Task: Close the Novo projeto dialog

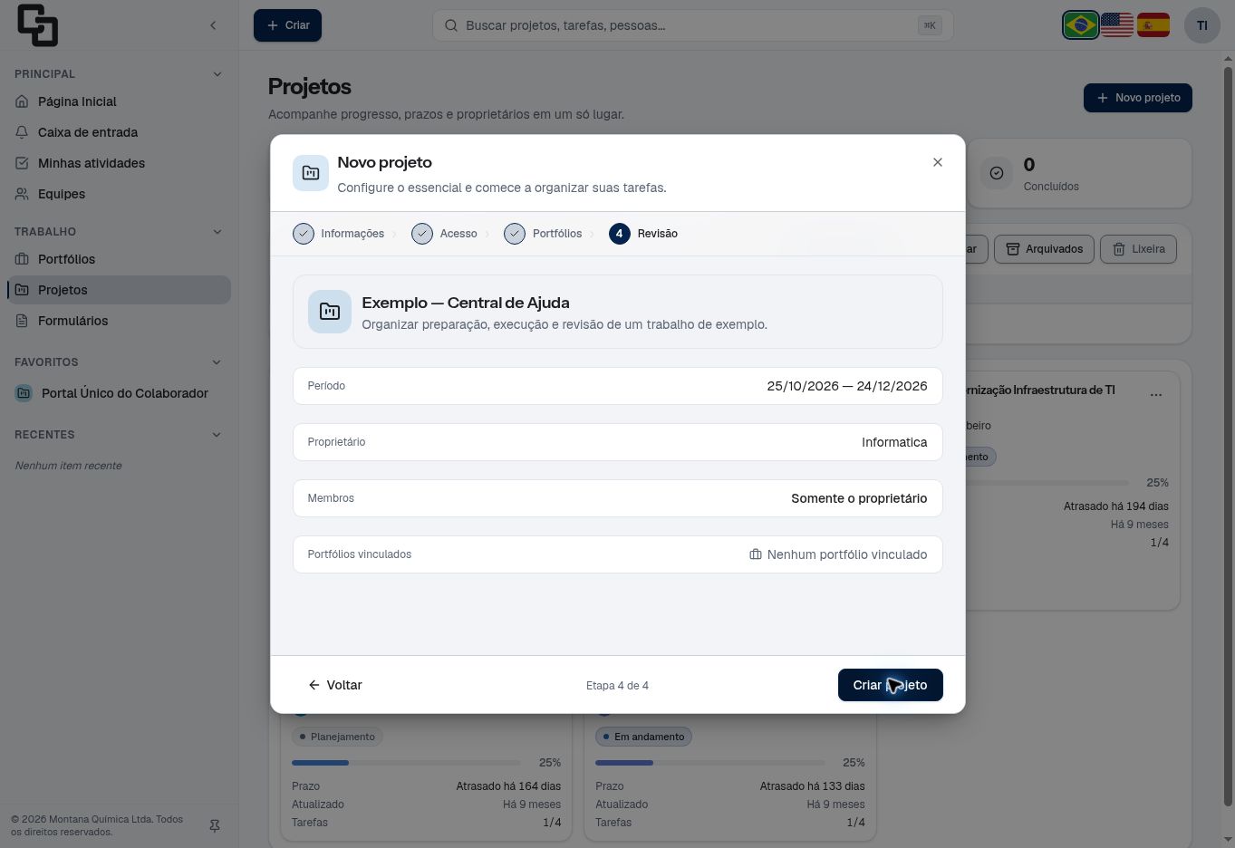Action: (938, 162)
